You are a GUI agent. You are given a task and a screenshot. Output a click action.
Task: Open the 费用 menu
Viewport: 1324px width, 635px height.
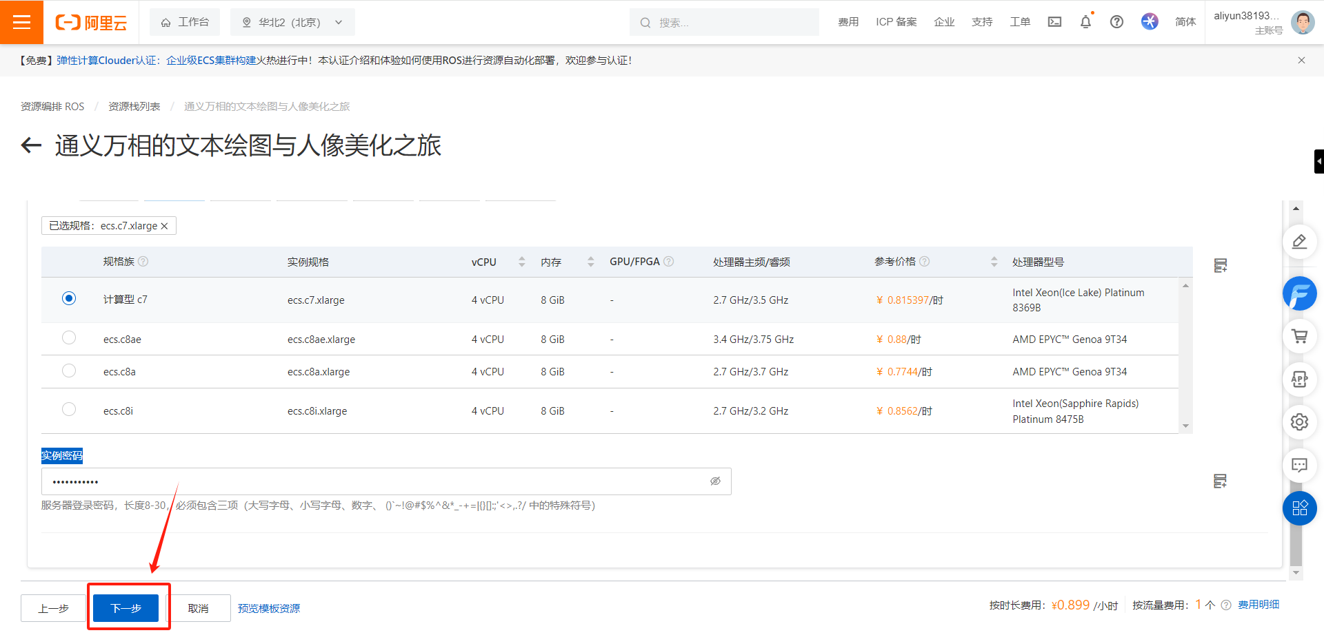click(848, 22)
